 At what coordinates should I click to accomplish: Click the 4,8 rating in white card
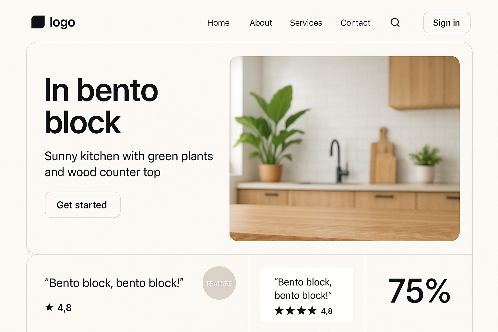coord(327,311)
